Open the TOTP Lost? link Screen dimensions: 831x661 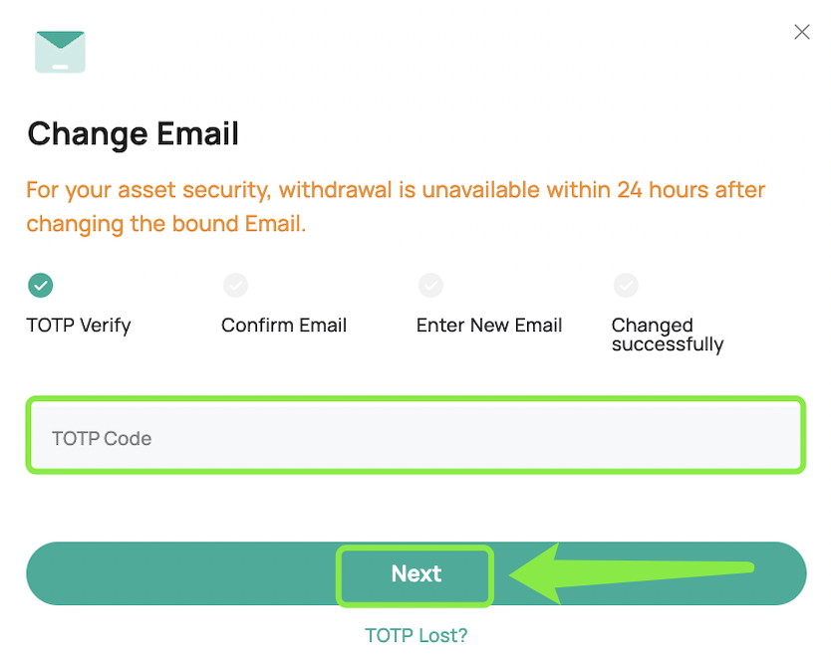[415, 635]
